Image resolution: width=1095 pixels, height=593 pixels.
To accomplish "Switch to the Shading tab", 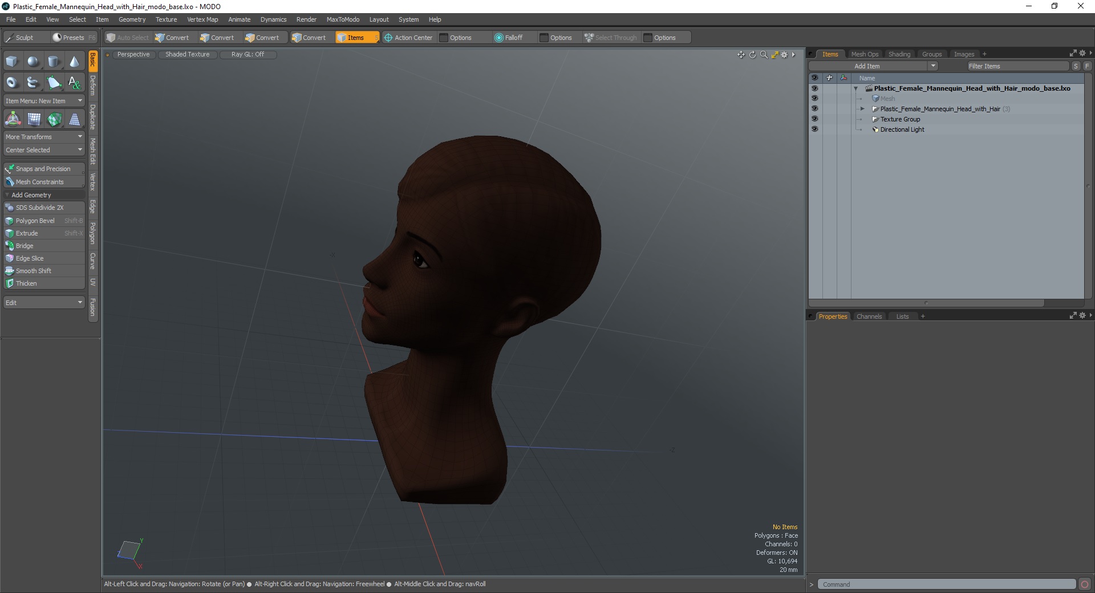I will [x=899, y=54].
